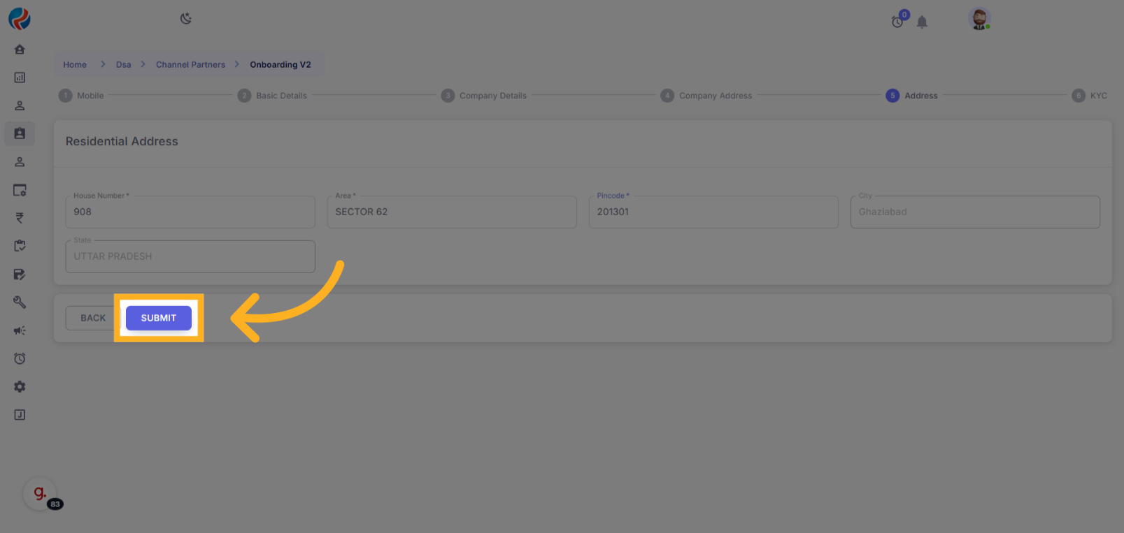Screen dimensions: 1124x533
Task: Open the Channel Partners breadcrumb link
Action: [x=190, y=65]
